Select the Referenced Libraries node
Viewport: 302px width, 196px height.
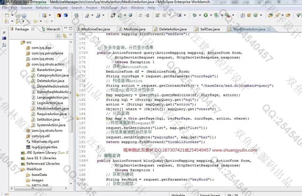(43, 164)
